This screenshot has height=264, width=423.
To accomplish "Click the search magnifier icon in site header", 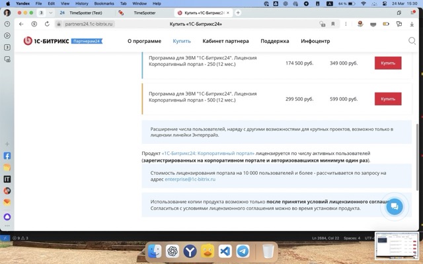I will (x=412, y=41).
